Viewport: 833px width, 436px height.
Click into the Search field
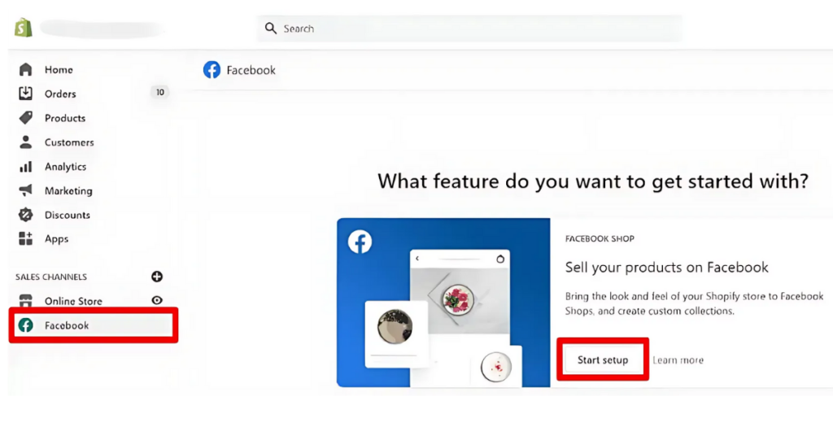tap(469, 28)
